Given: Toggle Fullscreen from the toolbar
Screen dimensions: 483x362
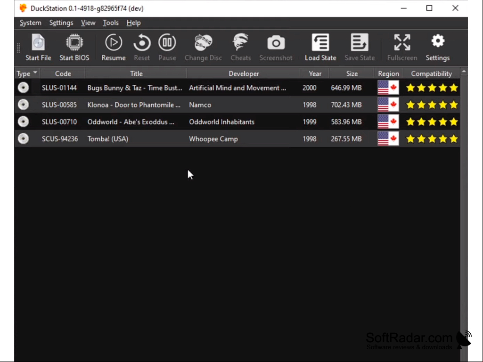Looking at the screenshot, I should coord(402,42).
